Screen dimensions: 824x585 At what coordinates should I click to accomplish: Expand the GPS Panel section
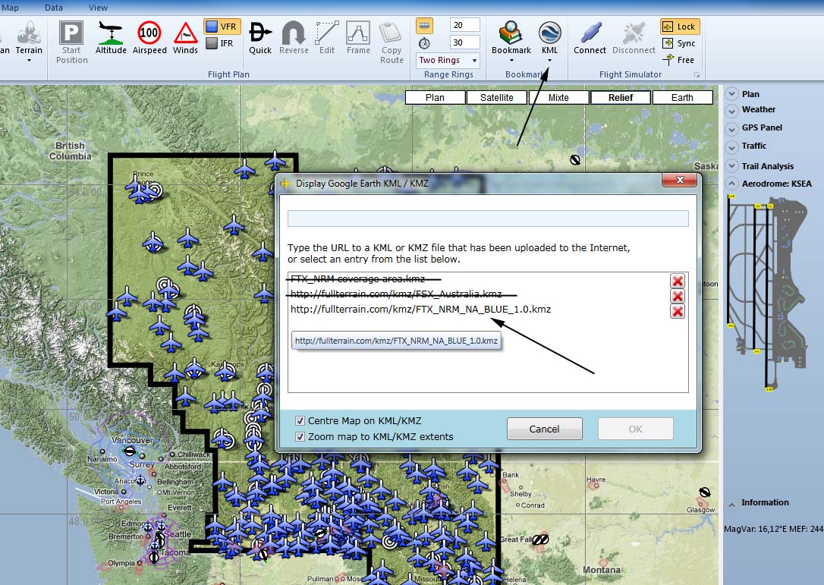(731, 128)
